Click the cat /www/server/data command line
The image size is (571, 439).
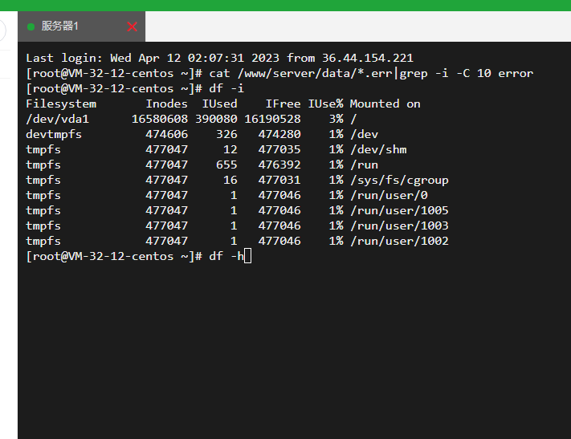tap(279, 73)
